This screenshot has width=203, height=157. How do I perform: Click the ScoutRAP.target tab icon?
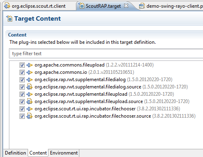81,5
